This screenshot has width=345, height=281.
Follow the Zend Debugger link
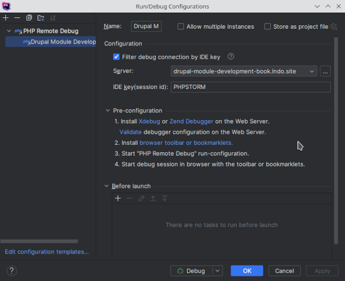[x=191, y=121]
